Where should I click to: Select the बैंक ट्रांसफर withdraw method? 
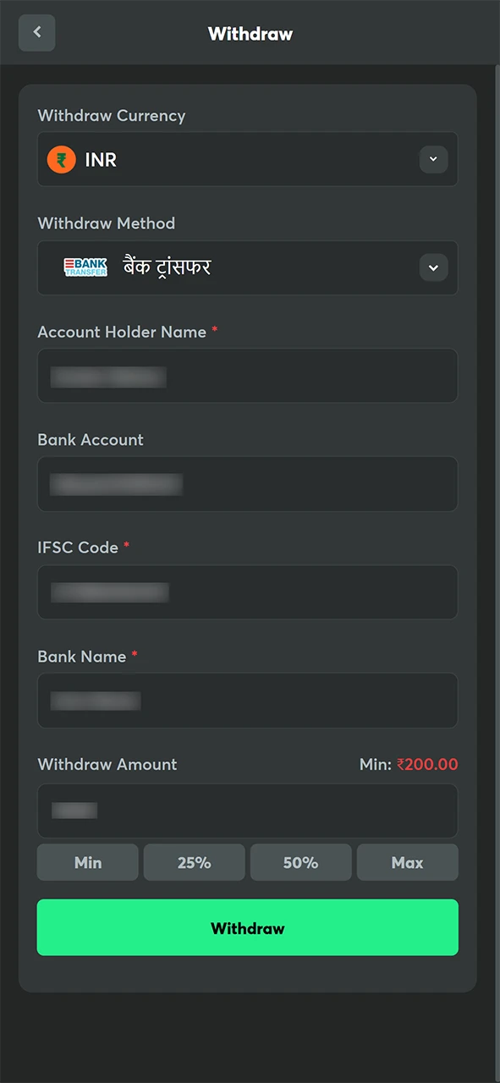tap(248, 267)
